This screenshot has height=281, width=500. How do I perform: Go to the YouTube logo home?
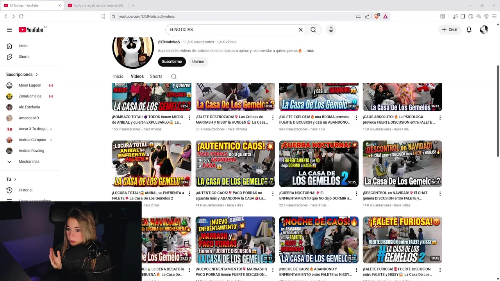tap(31, 30)
